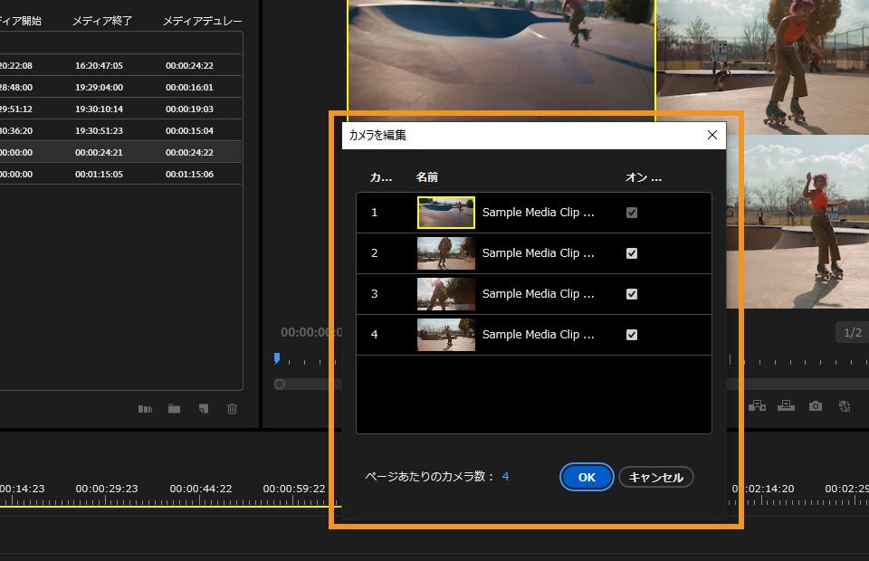This screenshot has width=869, height=561.
Task: Click the メディア終了 column header
Action: click(103, 20)
